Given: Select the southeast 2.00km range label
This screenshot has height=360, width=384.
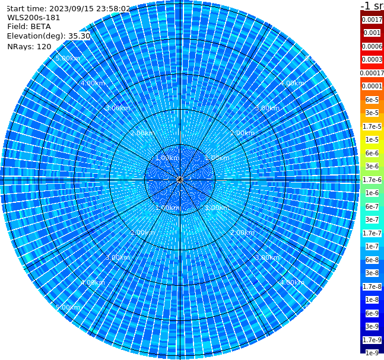Looking at the screenshot, I should tap(242, 232).
